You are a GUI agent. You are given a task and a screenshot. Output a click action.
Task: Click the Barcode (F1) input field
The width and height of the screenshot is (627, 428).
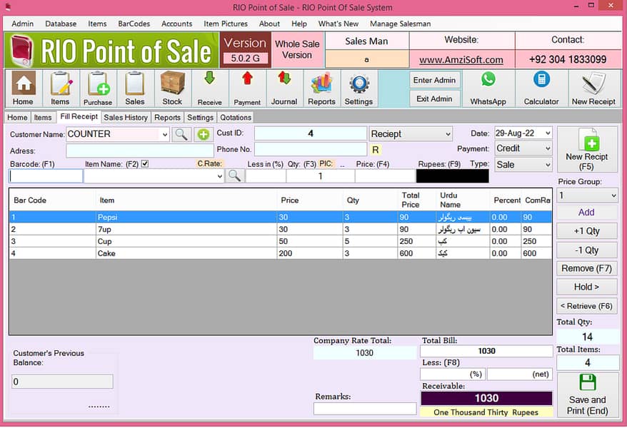(x=46, y=176)
